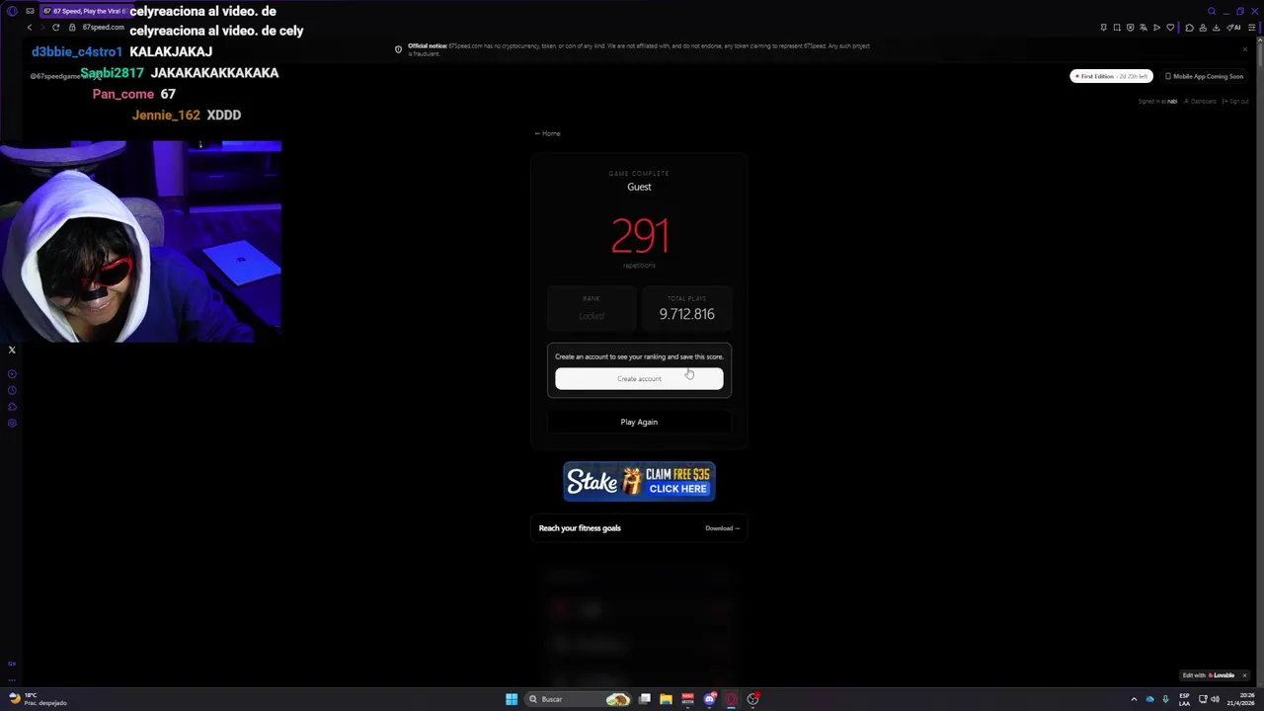Open the Stake Claim Free $35 banner
The width and height of the screenshot is (1264, 711).
639,482
